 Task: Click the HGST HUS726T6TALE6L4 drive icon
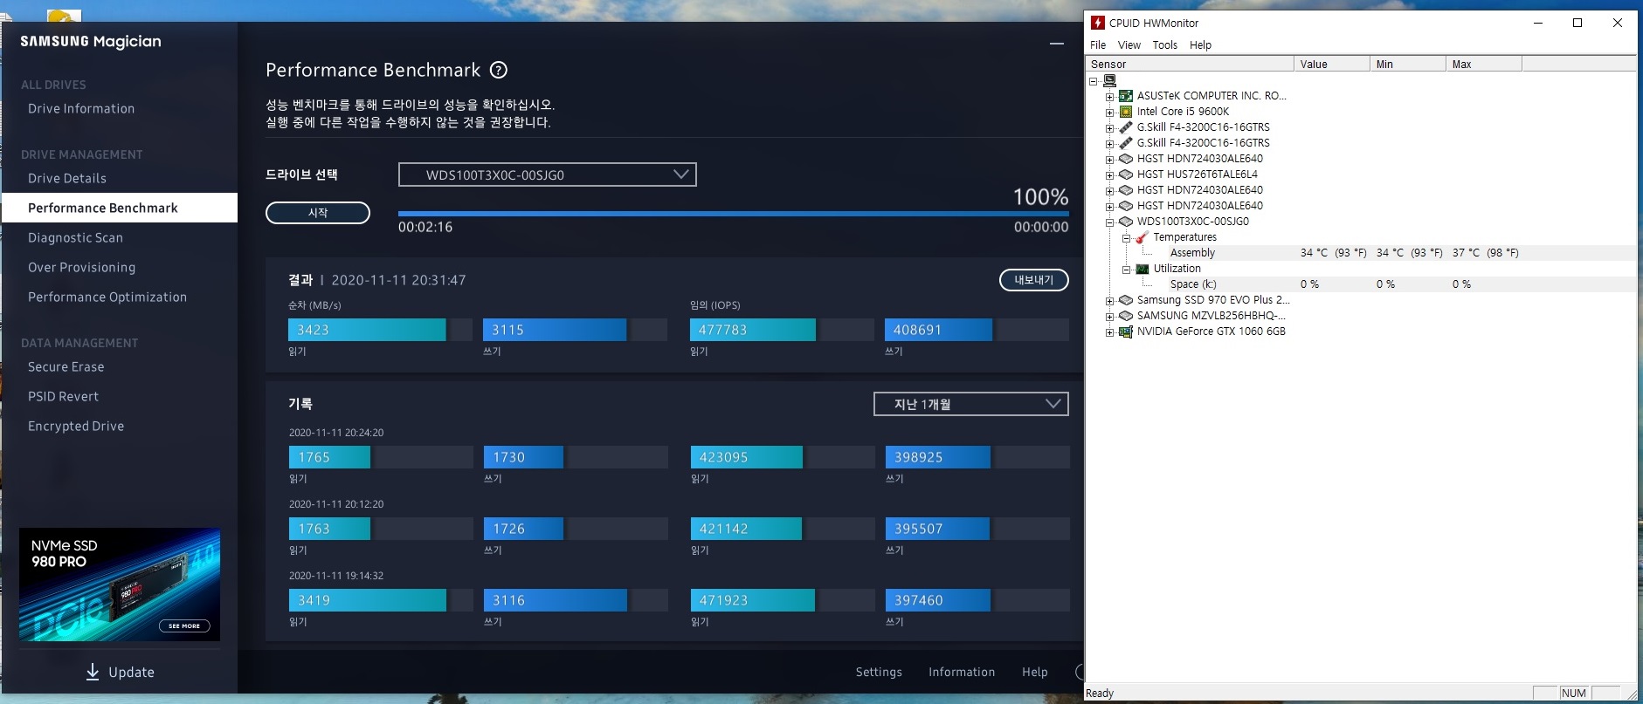(1126, 174)
